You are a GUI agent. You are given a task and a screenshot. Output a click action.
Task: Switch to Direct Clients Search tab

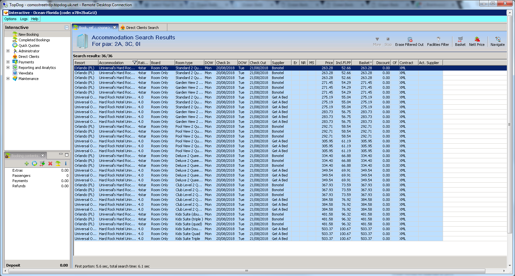point(143,28)
